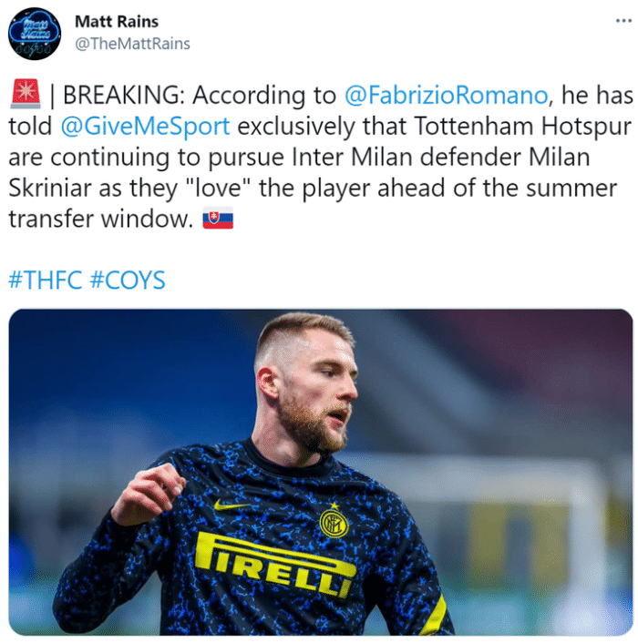Open the @TheMattRains handle

point(132,44)
